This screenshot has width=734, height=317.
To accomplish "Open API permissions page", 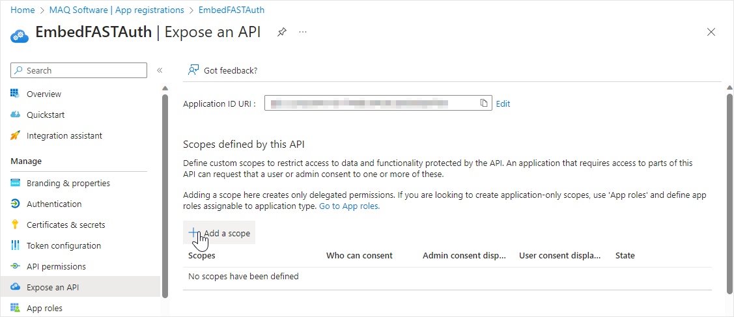I will coord(56,266).
